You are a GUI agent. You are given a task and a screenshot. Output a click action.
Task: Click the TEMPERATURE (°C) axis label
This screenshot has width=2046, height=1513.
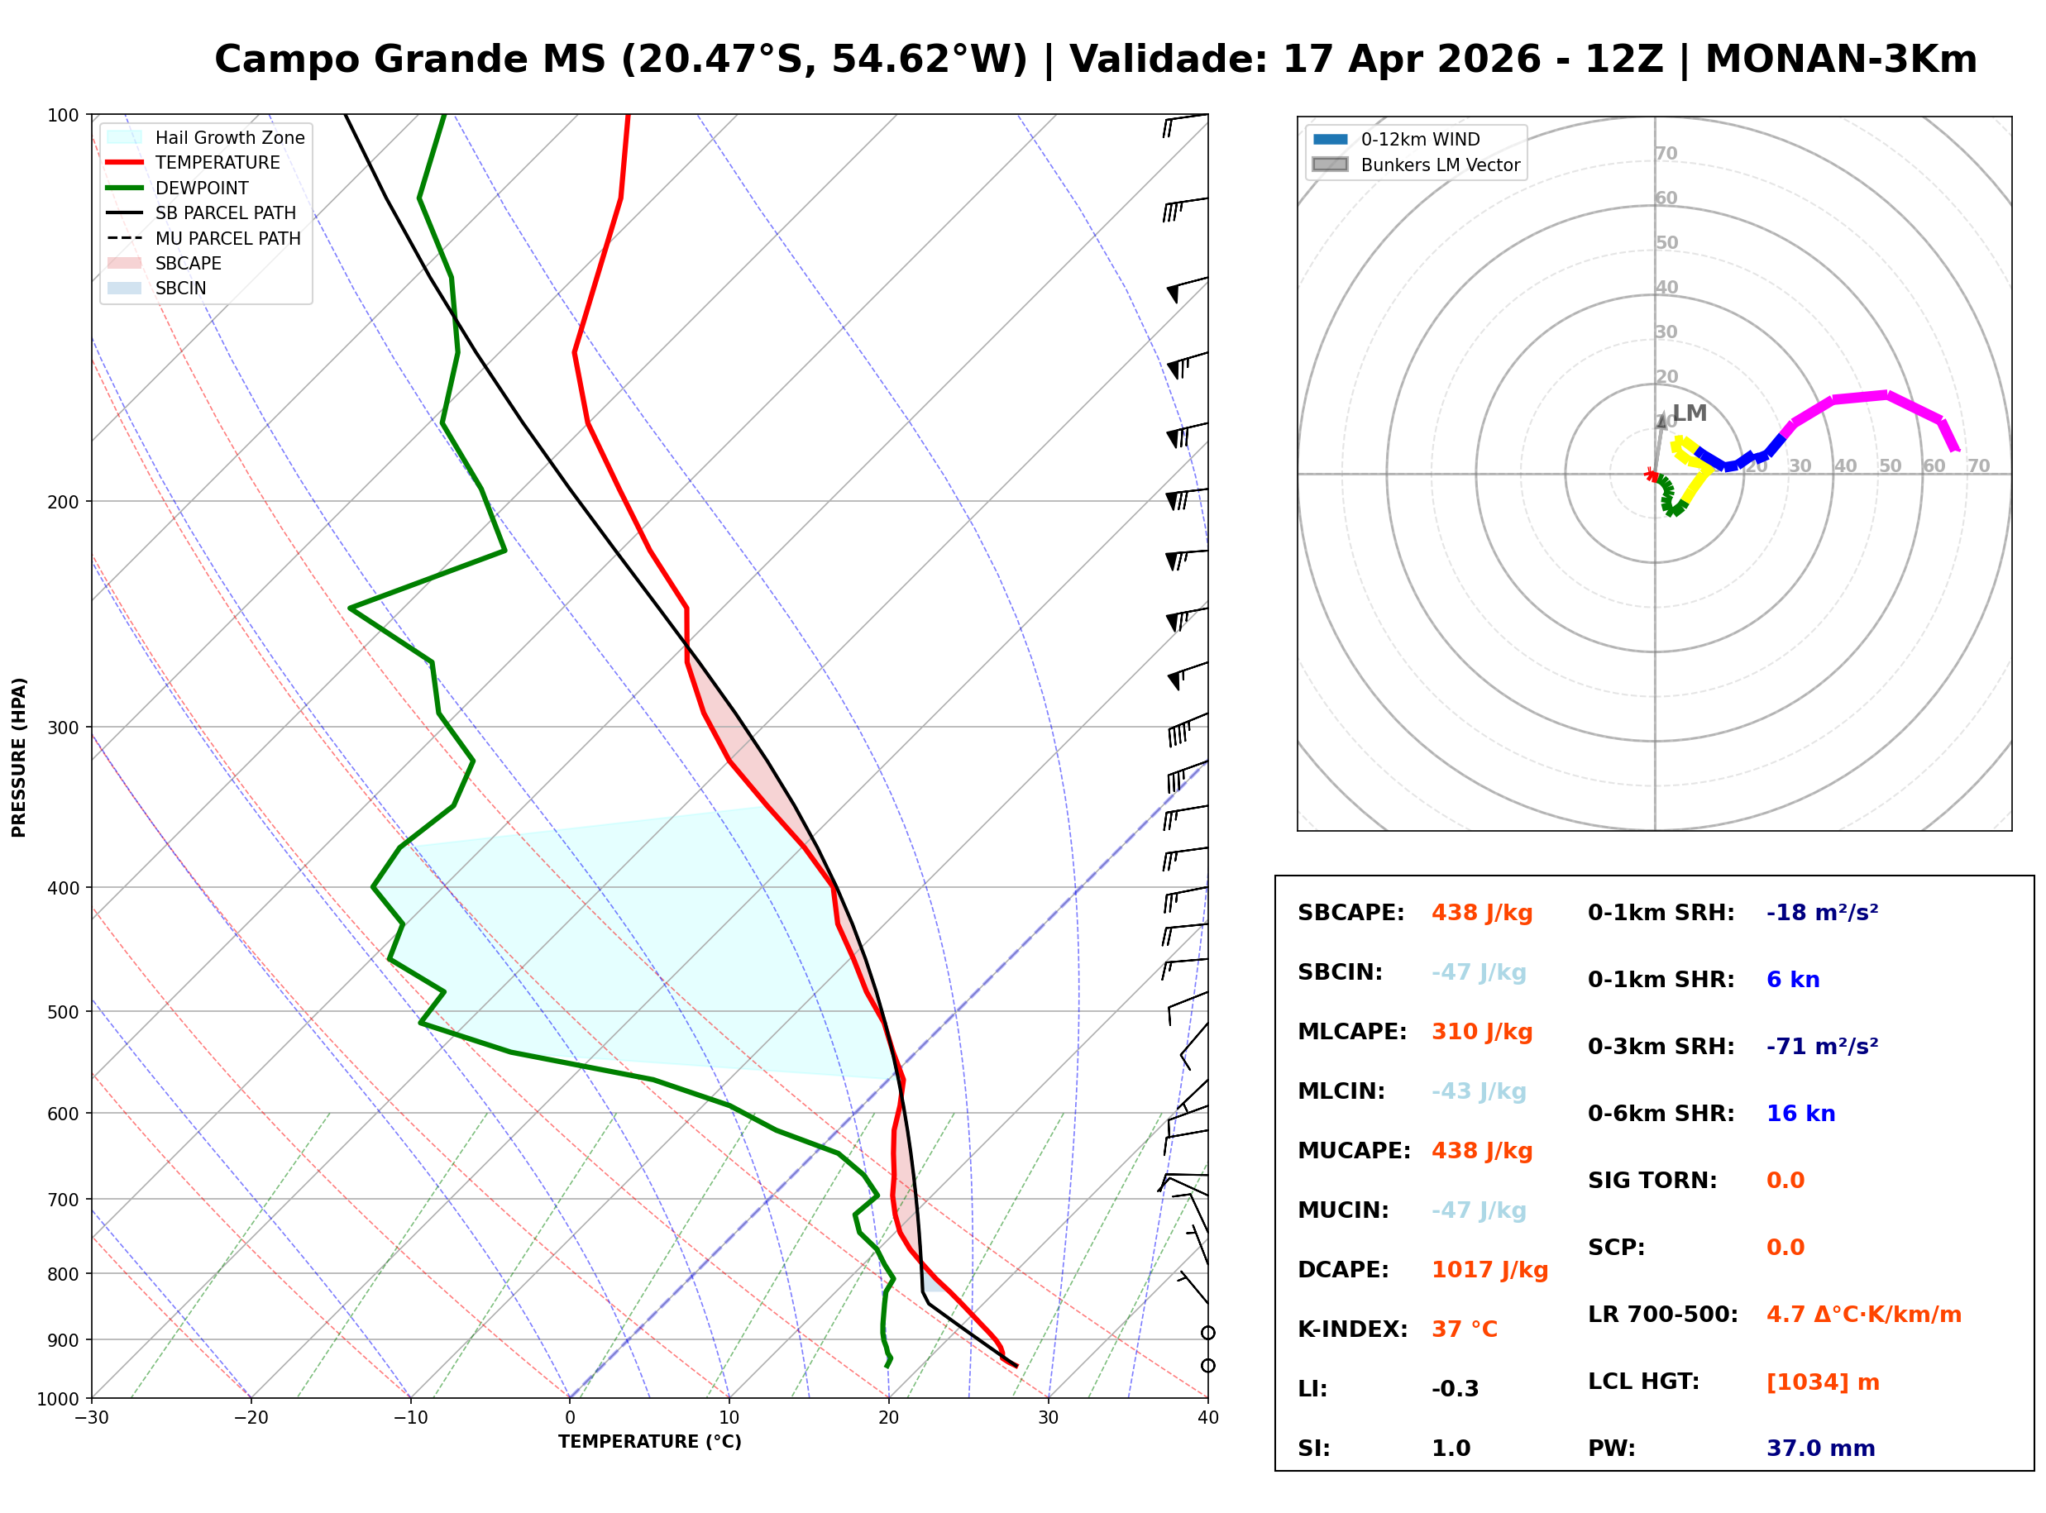coord(650,1442)
